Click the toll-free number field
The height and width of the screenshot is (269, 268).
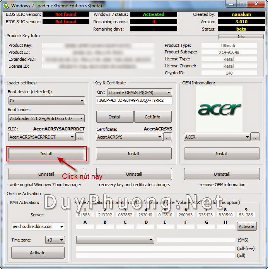click(x=155, y=248)
